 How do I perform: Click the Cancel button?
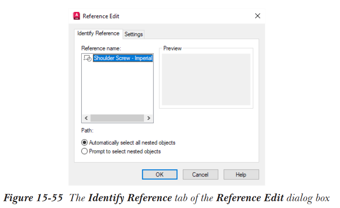pos(200,174)
